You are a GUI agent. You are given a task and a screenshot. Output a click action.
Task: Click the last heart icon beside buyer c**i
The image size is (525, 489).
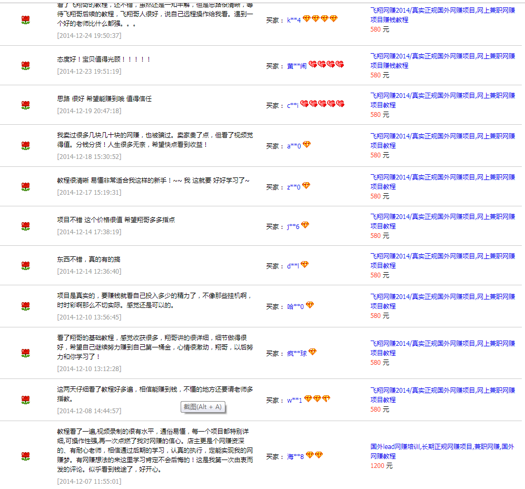click(x=340, y=104)
